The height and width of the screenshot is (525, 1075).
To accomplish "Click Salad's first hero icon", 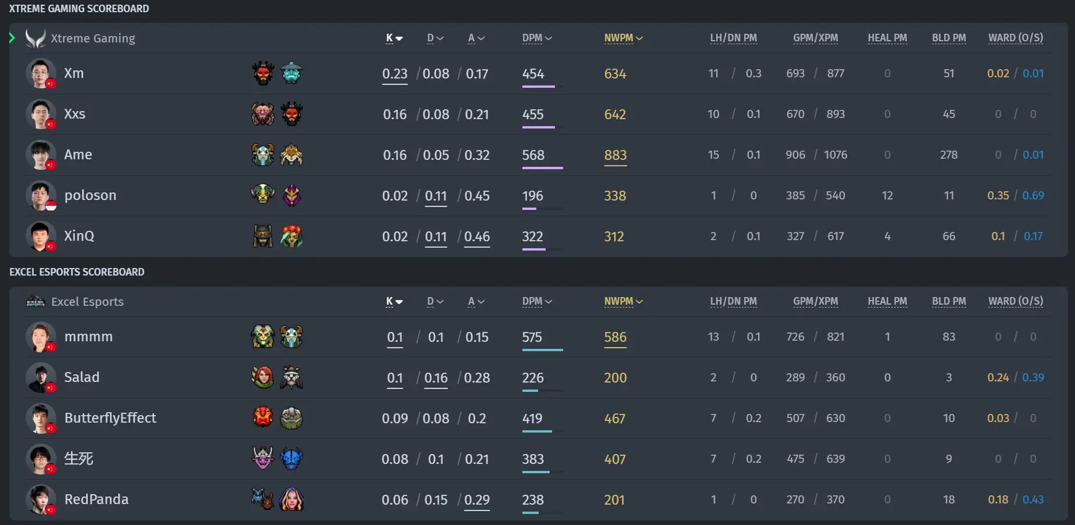I will pyautogui.click(x=263, y=377).
